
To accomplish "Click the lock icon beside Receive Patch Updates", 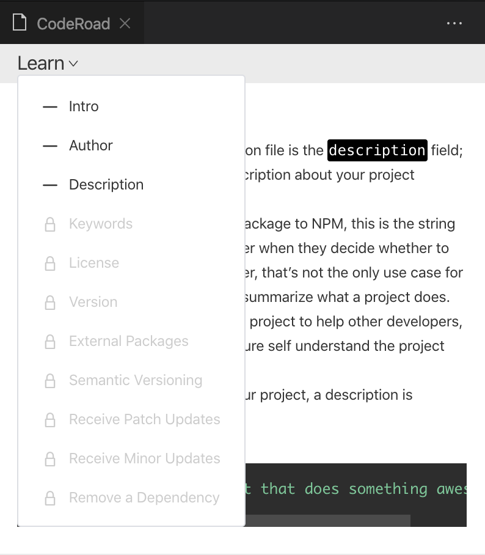I will pos(50,420).
